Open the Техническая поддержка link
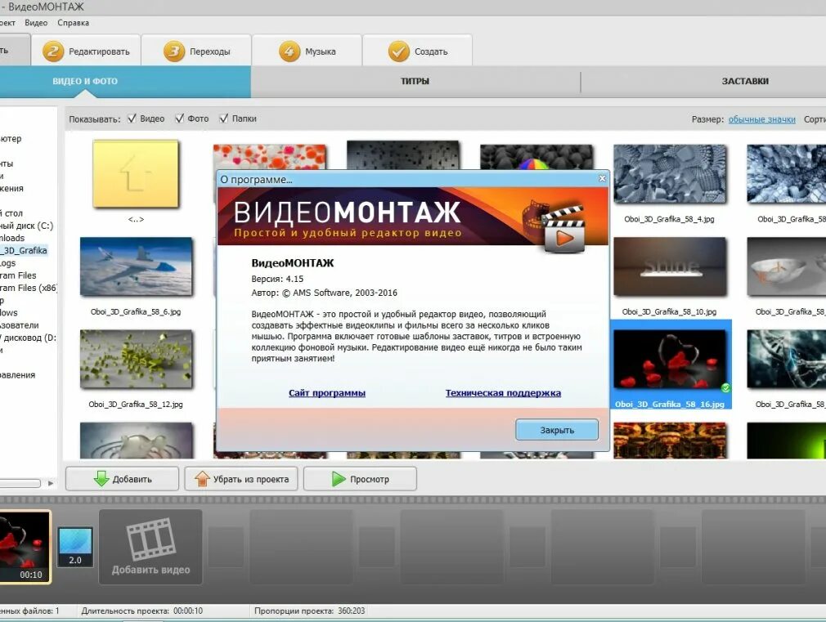This screenshot has height=622, width=826. (503, 393)
